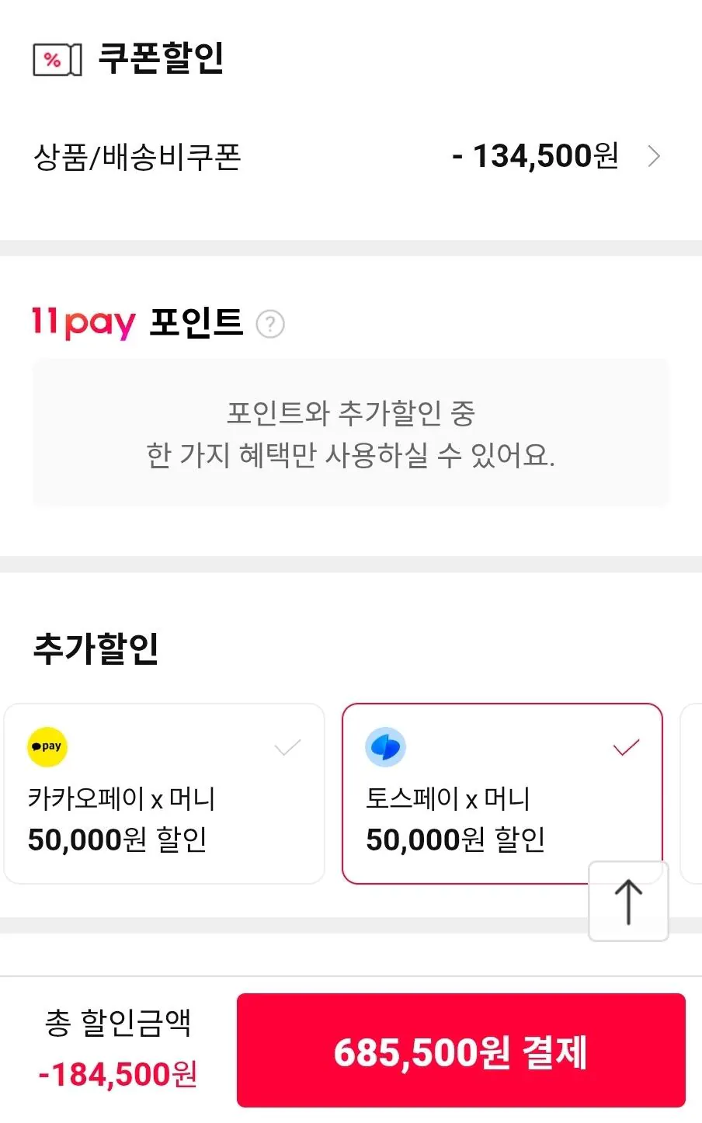Viewport: 702px width, 1123px height.
Task: Select the 카카오페이 50,000원 할인 text
Action: tap(117, 840)
